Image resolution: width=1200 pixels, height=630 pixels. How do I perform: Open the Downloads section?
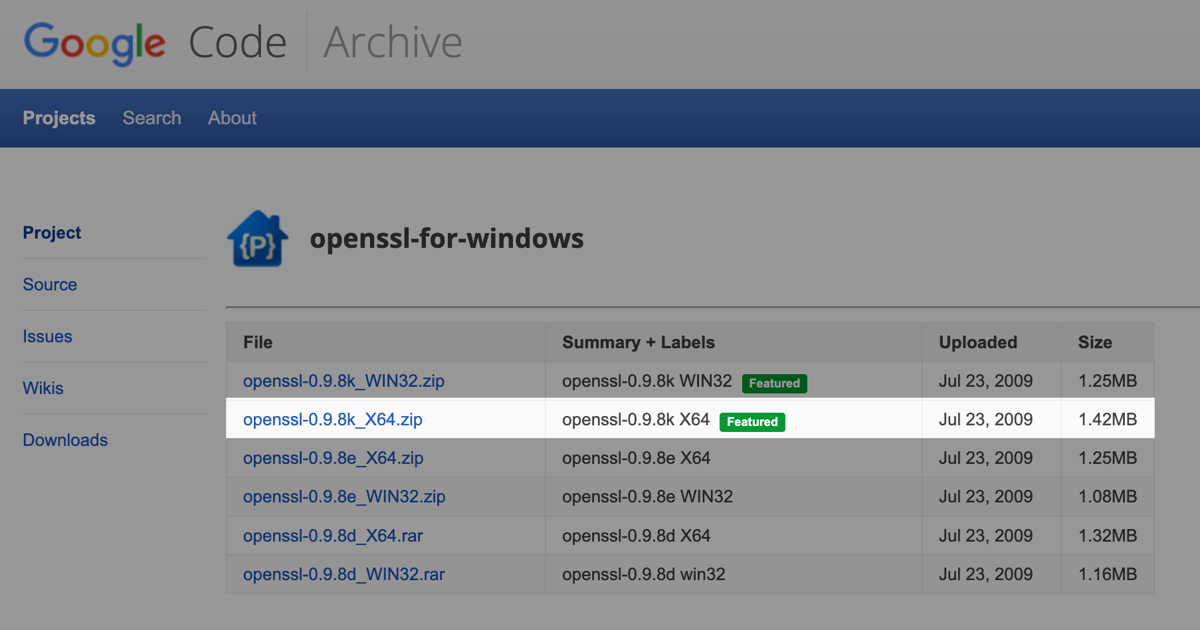pos(65,440)
